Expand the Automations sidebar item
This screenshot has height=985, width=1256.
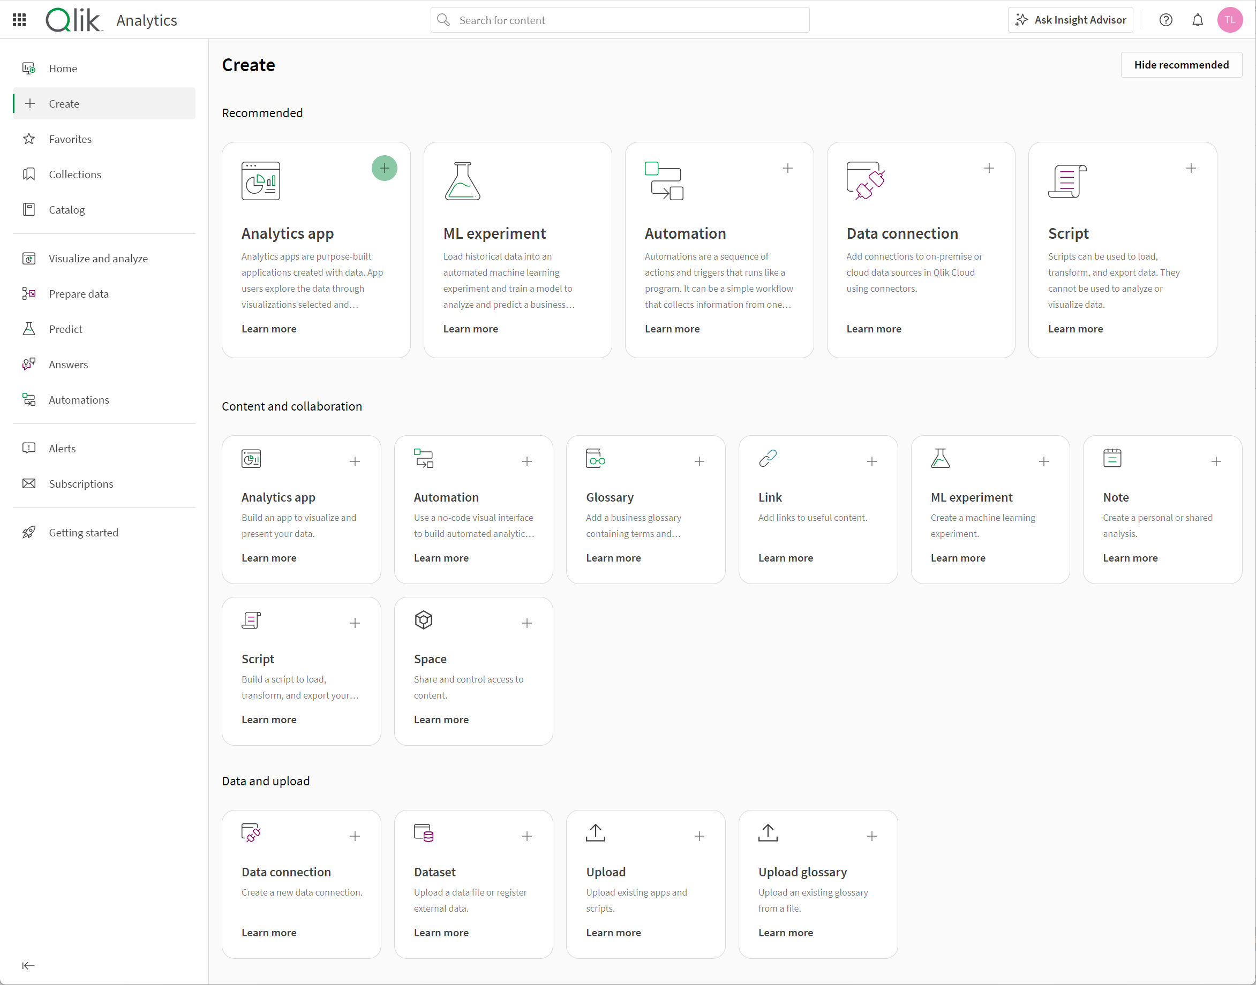point(79,399)
